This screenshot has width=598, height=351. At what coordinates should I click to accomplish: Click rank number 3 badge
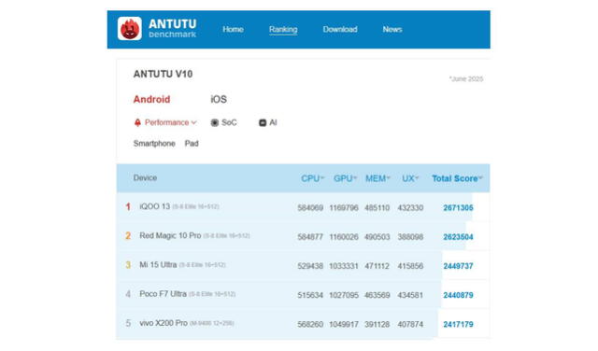click(128, 265)
